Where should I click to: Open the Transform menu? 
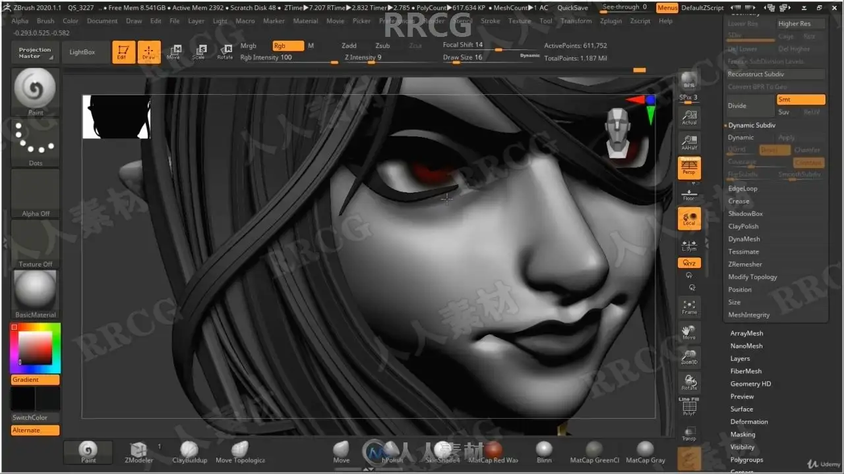(x=576, y=21)
